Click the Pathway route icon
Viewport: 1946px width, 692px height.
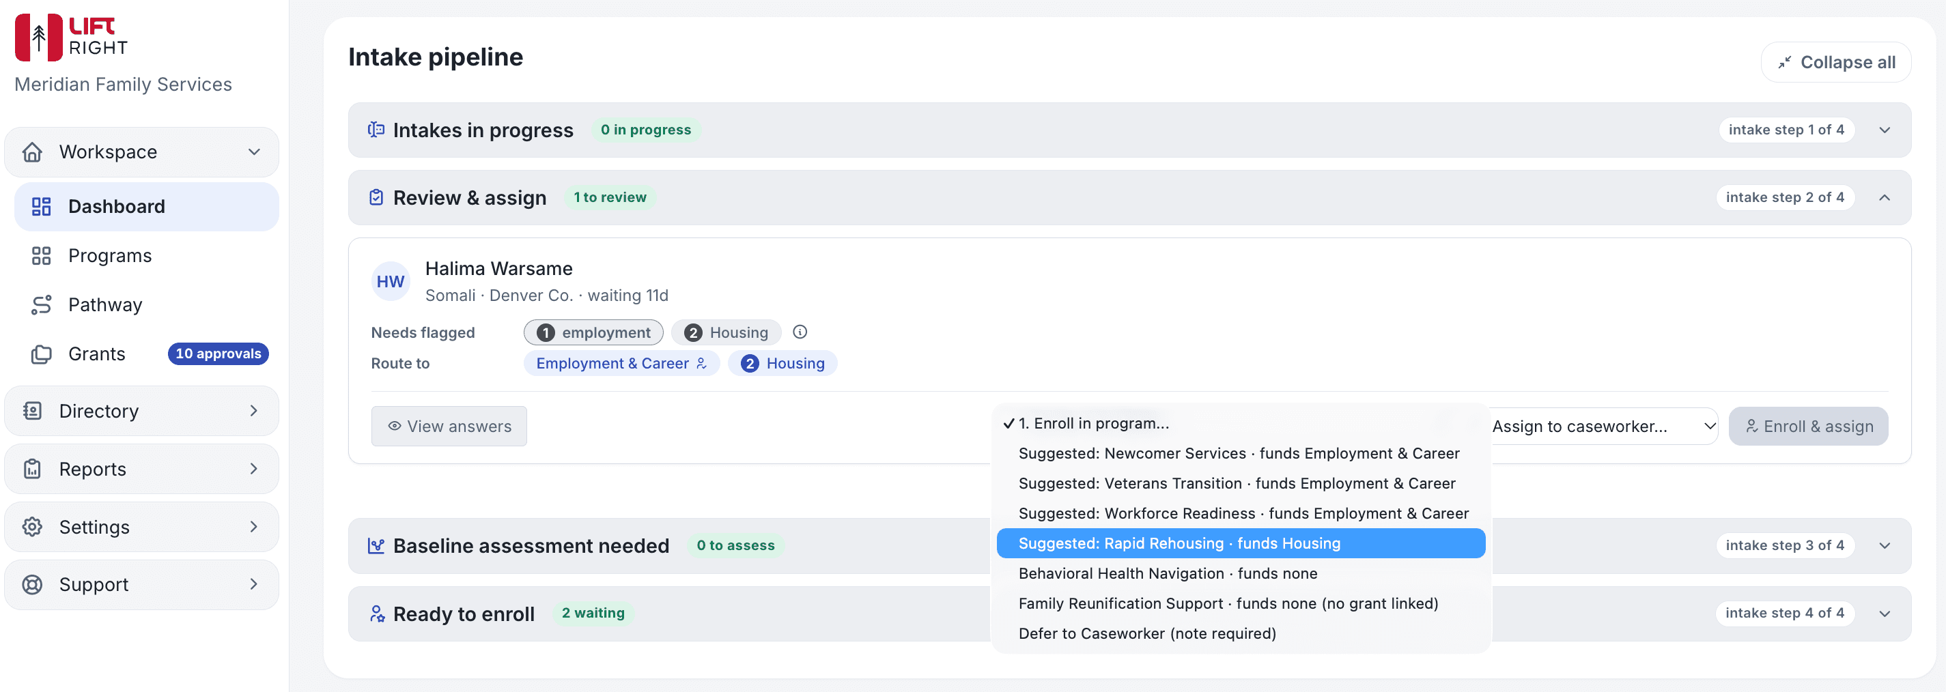[x=42, y=305]
